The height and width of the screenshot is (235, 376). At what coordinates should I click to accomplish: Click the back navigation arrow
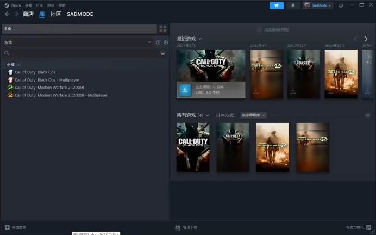pyautogui.click(x=7, y=14)
